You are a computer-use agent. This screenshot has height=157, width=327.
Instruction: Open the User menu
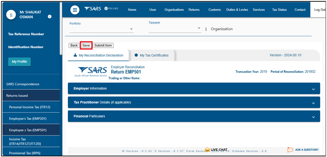click(153, 10)
